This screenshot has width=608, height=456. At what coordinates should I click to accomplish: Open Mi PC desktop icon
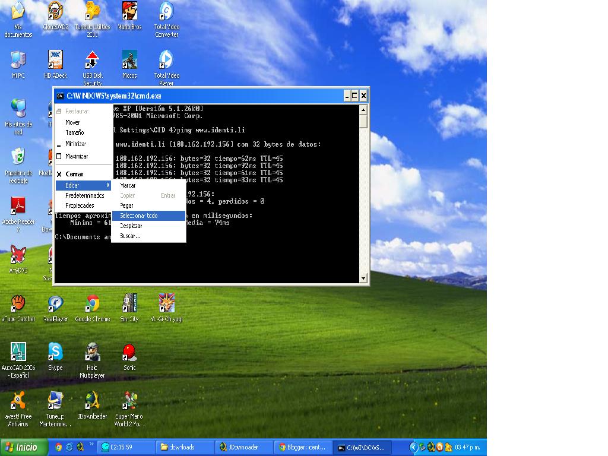click(x=18, y=65)
